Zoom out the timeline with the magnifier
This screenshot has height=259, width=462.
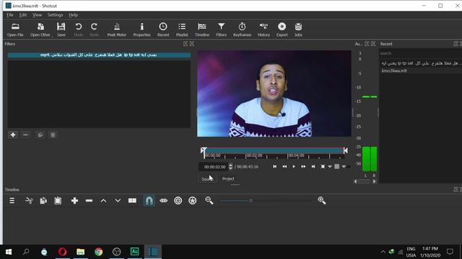coord(209,201)
